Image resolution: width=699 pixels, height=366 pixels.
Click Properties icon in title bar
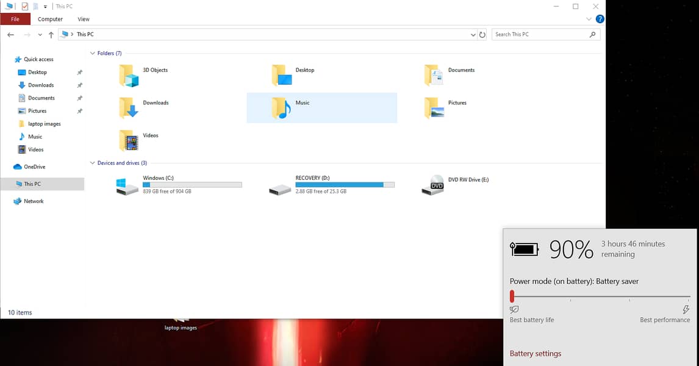point(25,6)
